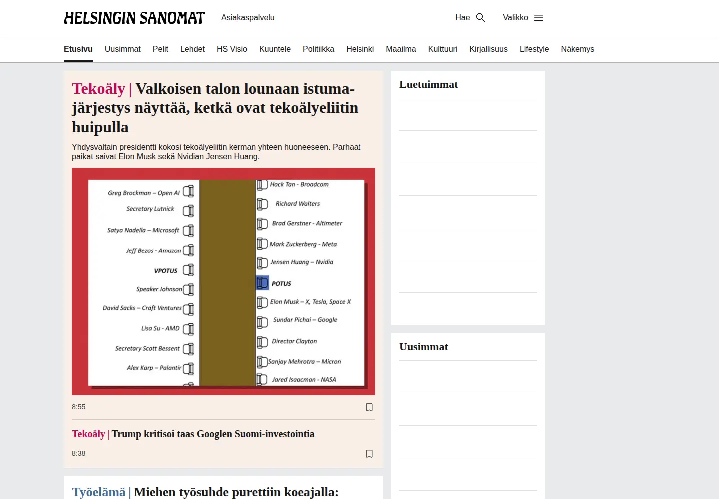Click the Valikko menu label

515,18
